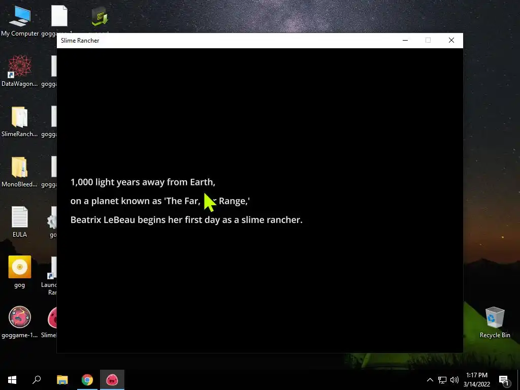
Task: Click the 'Beatrix LeBeau begins' intro line
Action: (186, 220)
